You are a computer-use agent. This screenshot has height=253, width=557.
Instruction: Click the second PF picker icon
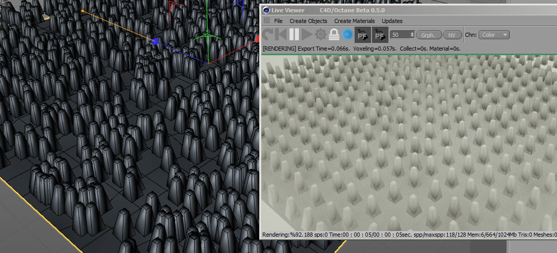[380, 35]
